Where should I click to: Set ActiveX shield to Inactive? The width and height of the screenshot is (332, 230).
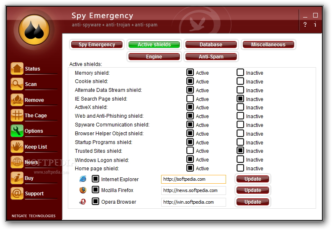(x=240, y=107)
